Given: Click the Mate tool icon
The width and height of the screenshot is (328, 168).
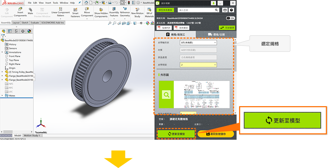Looking at the screenshot, I should (x=30, y=10).
